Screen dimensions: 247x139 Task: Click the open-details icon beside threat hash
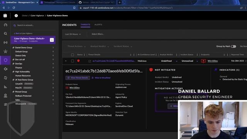pyautogui.click(x=90, y=61)
